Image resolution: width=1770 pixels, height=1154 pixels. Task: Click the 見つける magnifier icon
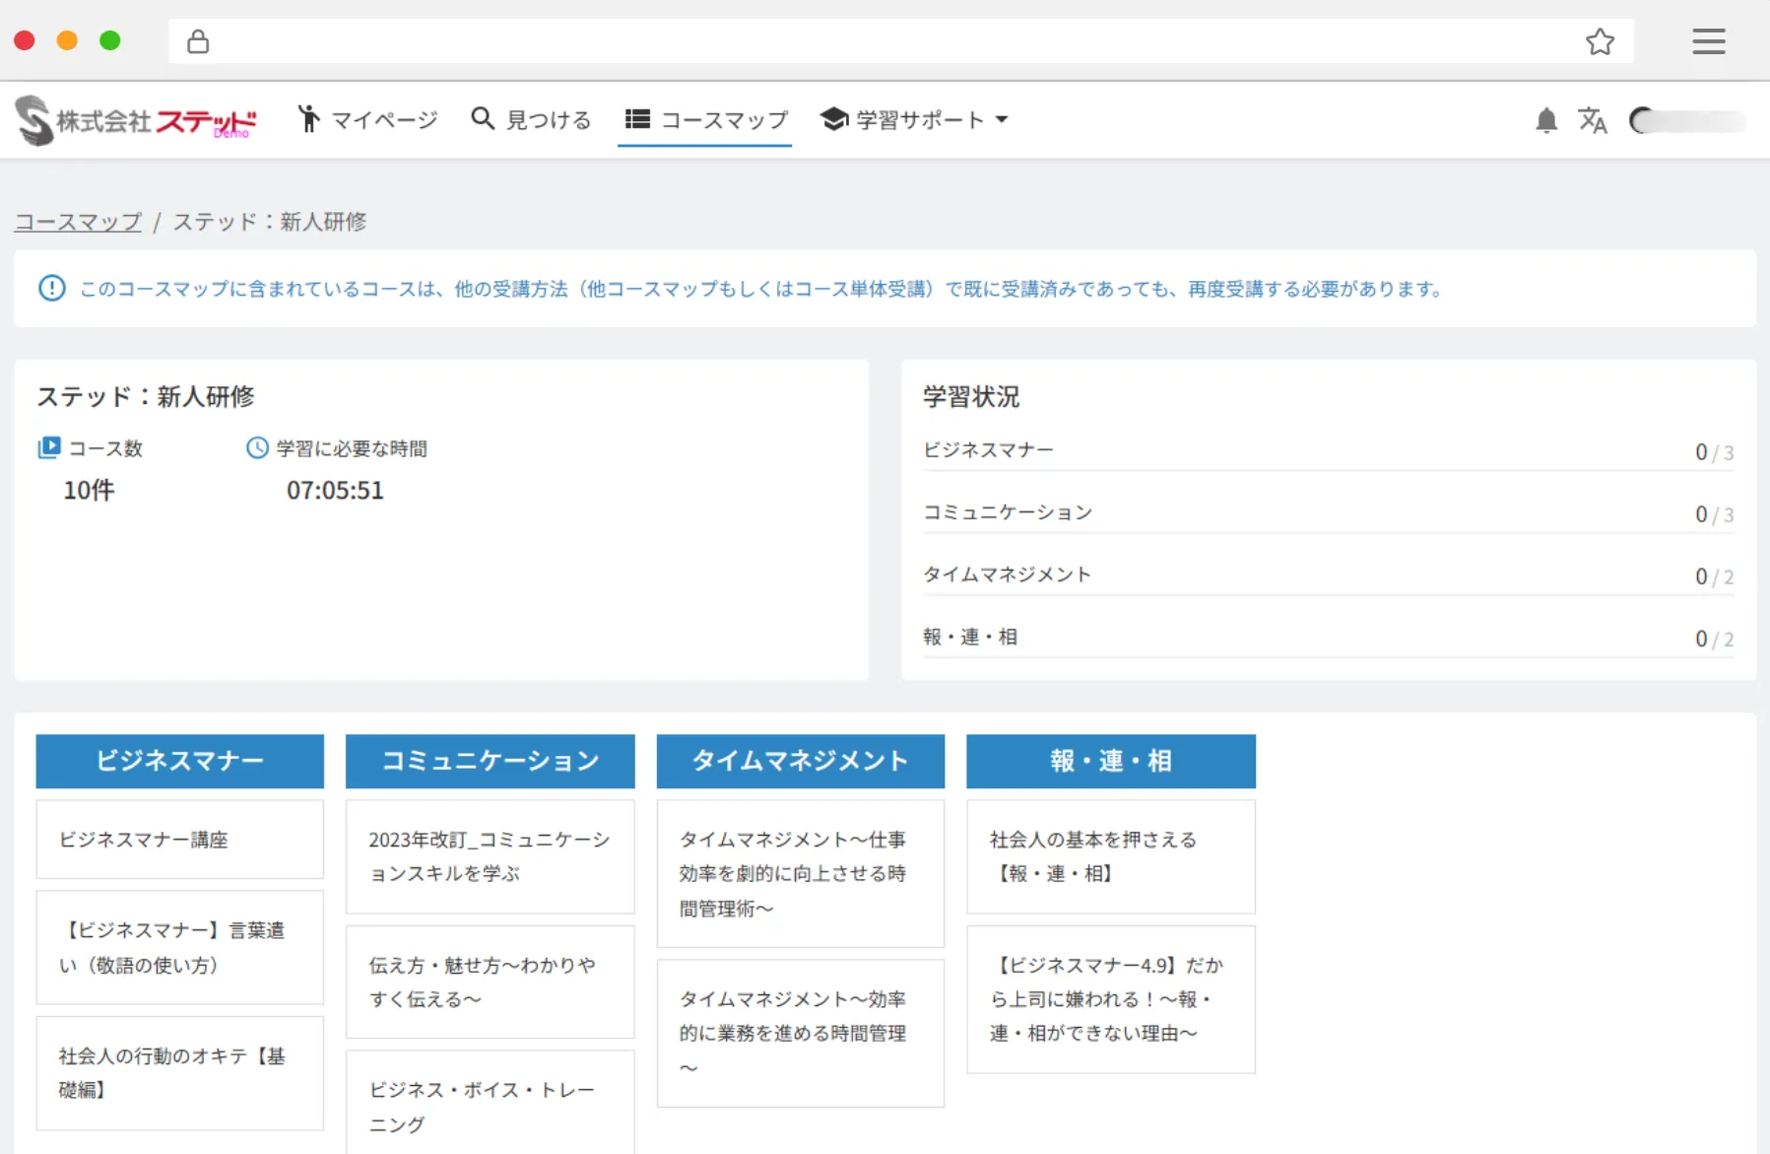[482, 118]
